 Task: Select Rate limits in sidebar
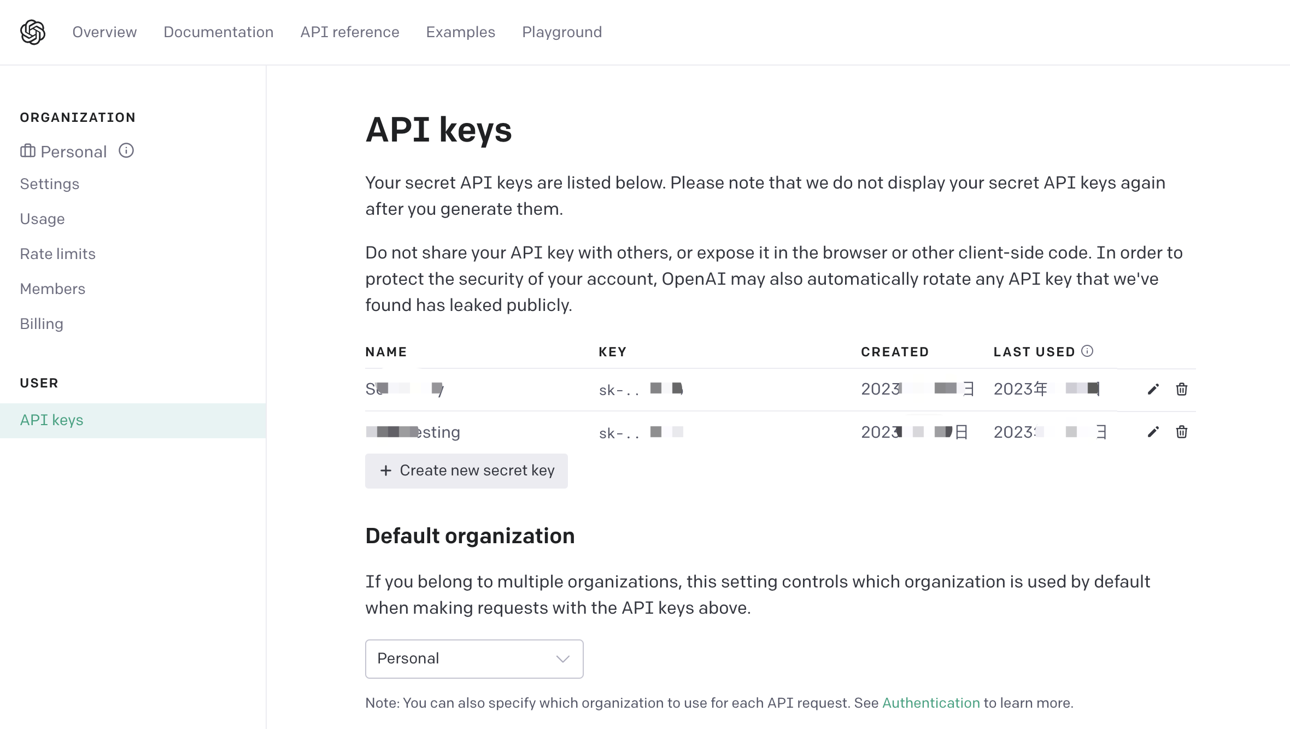coord(58,254)
